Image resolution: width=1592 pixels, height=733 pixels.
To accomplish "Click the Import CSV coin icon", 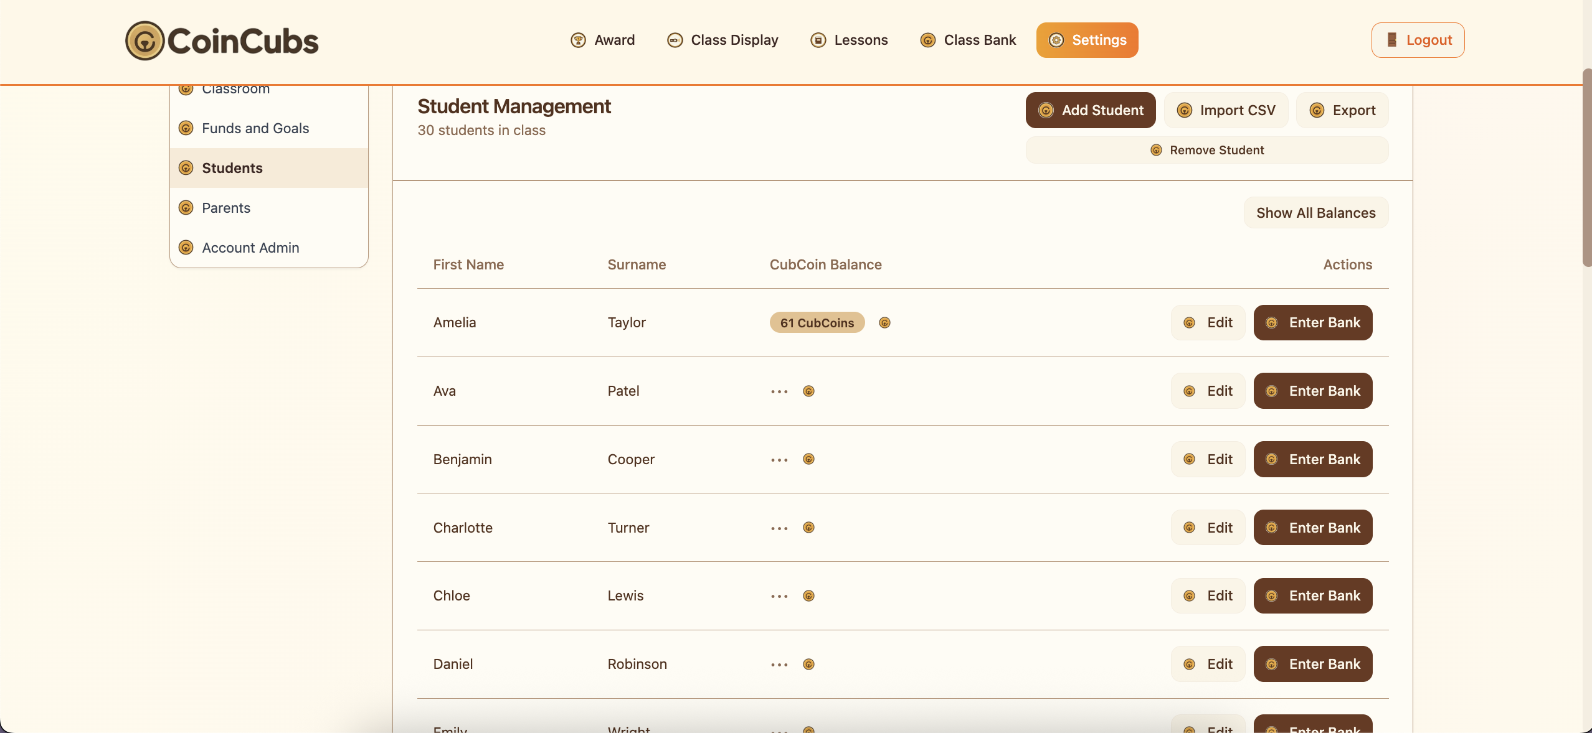I will (1184, 111).
